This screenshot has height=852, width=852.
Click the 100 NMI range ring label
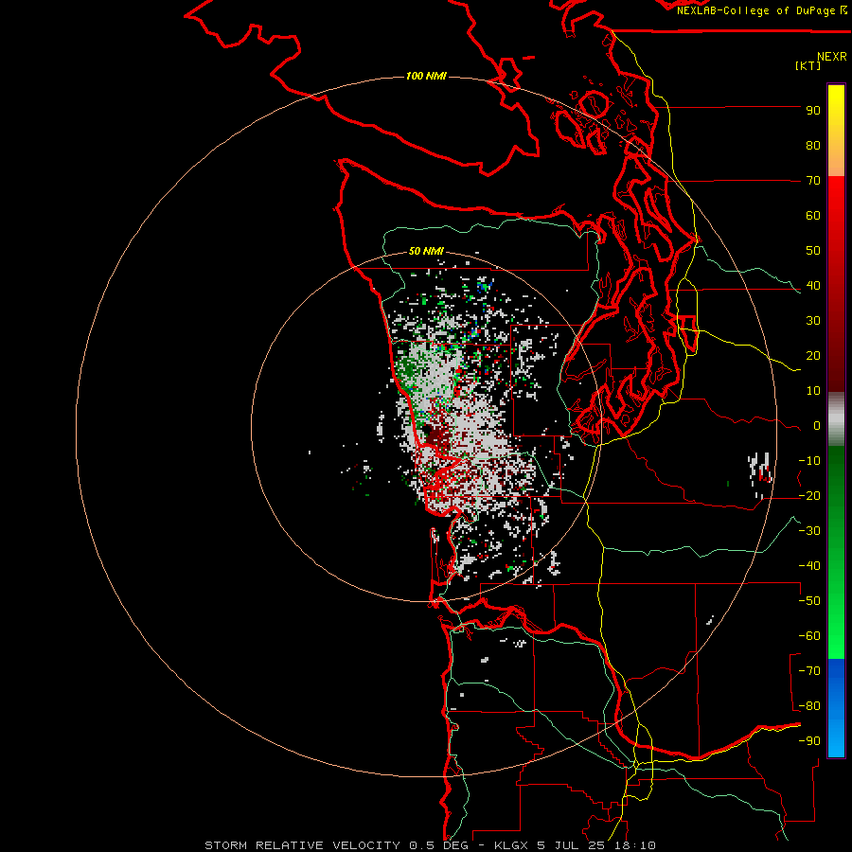(426, 76)
